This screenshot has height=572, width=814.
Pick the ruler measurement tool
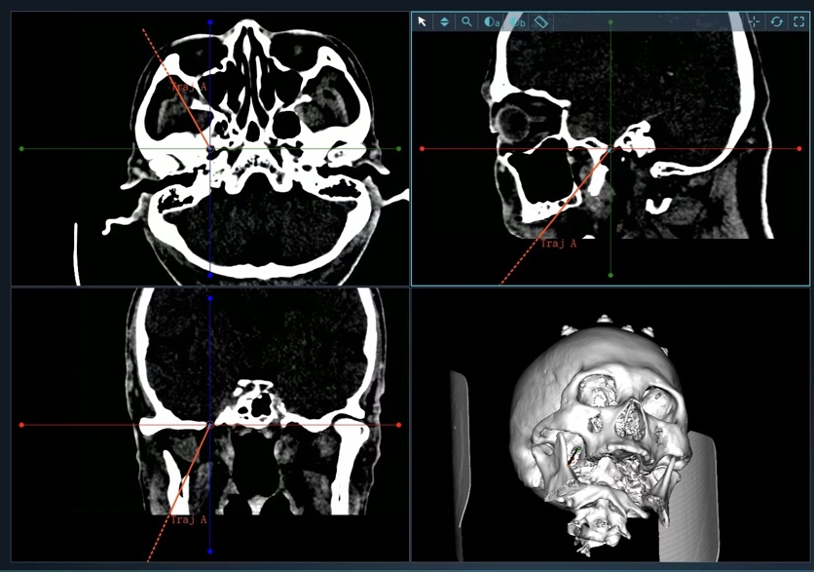(x=541, y=21)
